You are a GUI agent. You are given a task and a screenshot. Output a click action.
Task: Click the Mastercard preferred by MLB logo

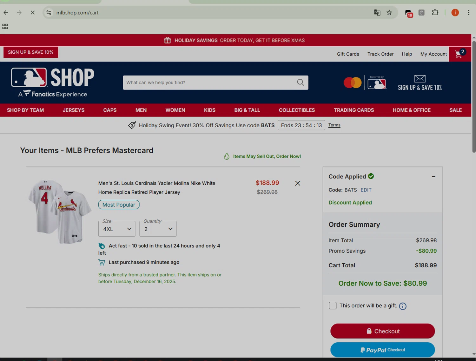(365, 83)
